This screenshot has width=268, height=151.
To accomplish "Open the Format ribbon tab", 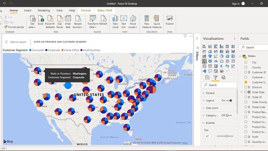I will [x=86, y=10].
